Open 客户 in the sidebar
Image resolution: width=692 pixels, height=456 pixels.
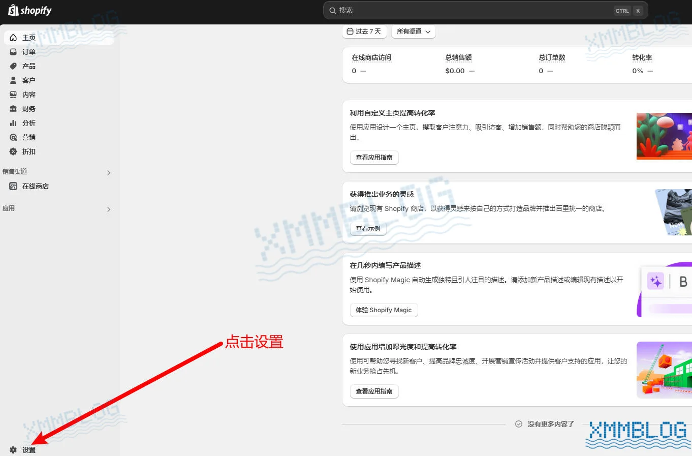pos(59,80)
